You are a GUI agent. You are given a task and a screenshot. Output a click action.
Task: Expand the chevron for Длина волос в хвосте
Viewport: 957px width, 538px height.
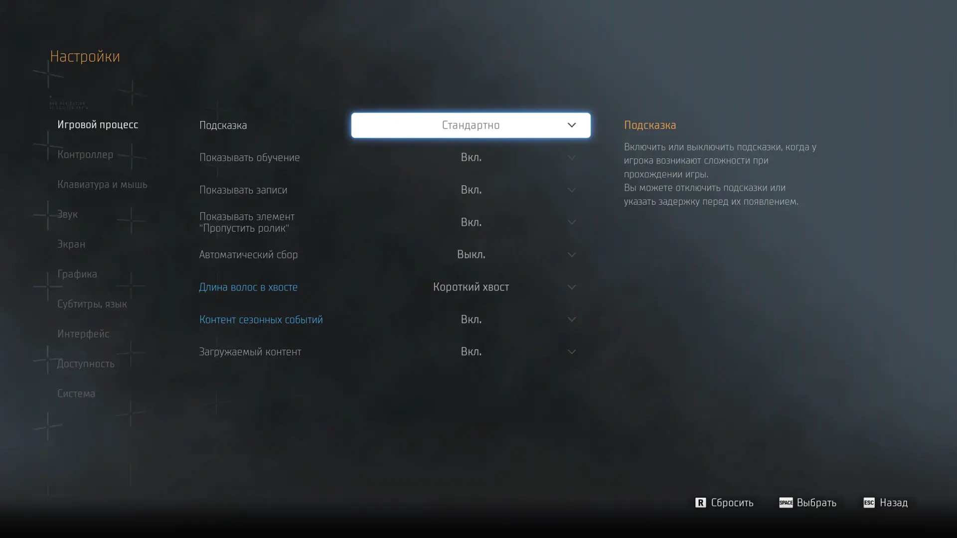pyautogui.click(x=572, y=287)
